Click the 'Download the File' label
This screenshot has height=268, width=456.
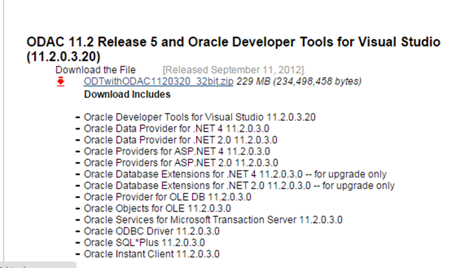click(95, 70)
